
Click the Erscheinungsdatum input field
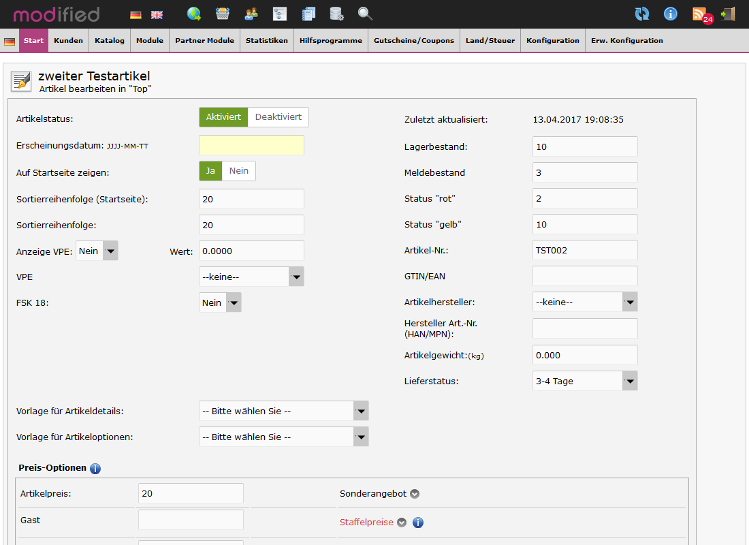point(251,146)
